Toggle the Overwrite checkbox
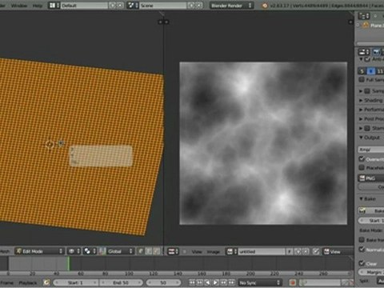 362,159
